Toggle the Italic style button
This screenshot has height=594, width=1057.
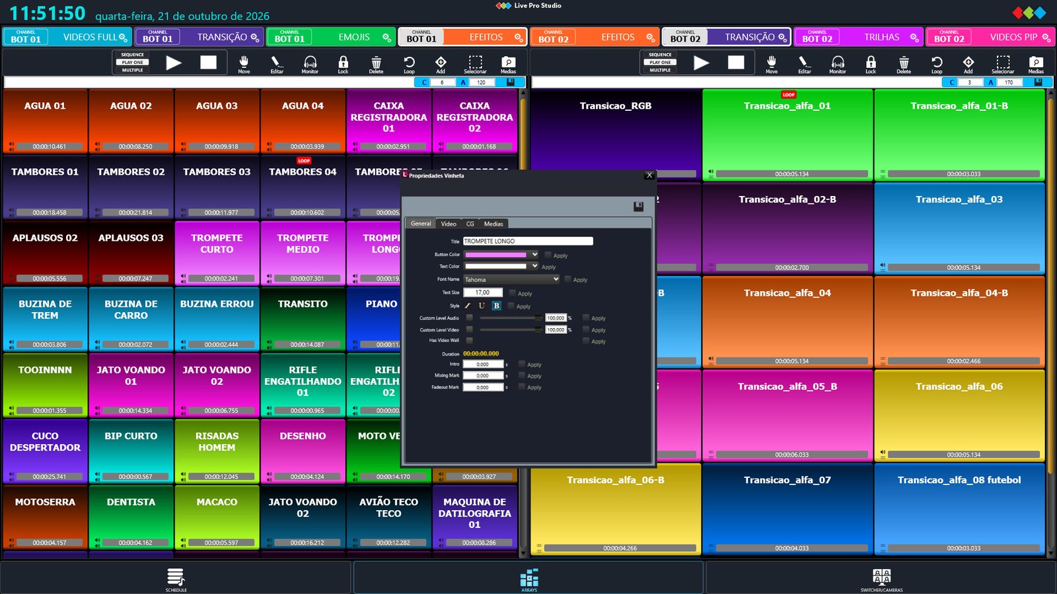[x=468, y=306]
